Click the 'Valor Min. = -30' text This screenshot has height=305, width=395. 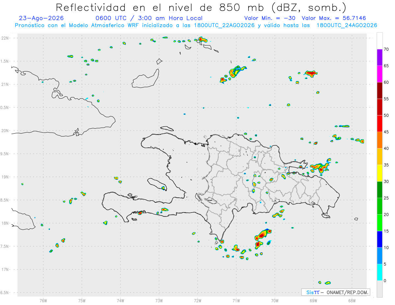coord(270,18)
